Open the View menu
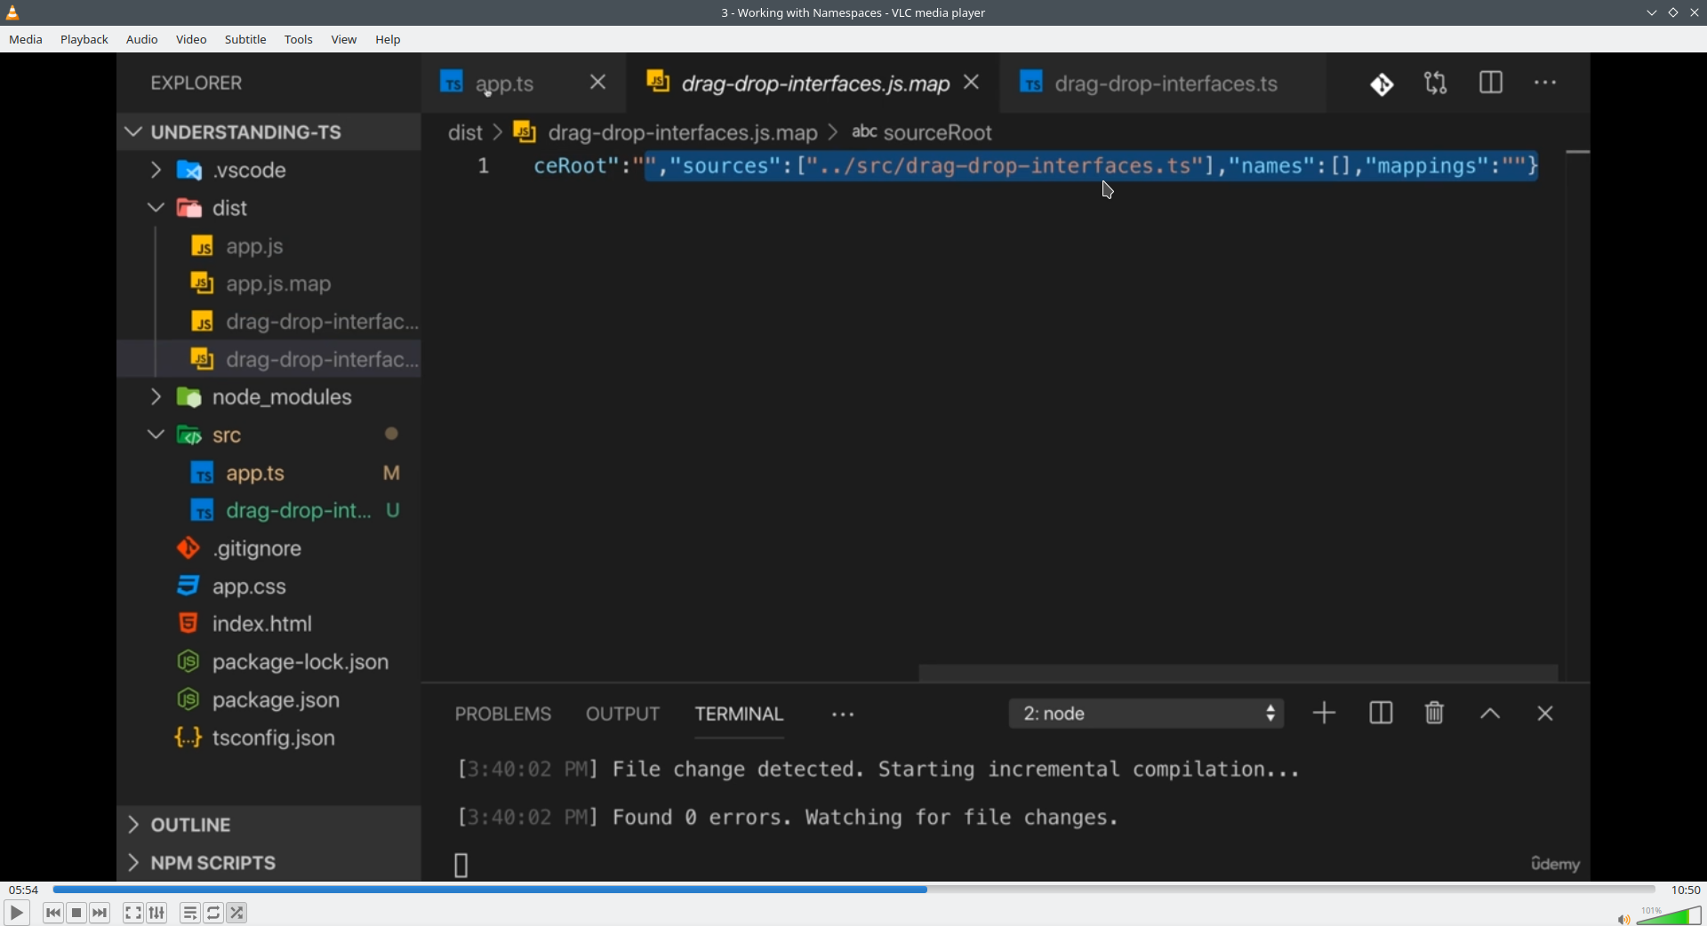 pos(344,39)
